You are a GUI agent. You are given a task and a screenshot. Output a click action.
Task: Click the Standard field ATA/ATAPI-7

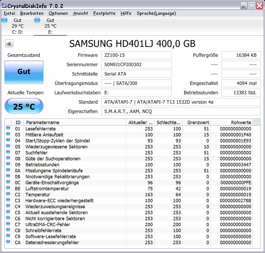point(181,102)
